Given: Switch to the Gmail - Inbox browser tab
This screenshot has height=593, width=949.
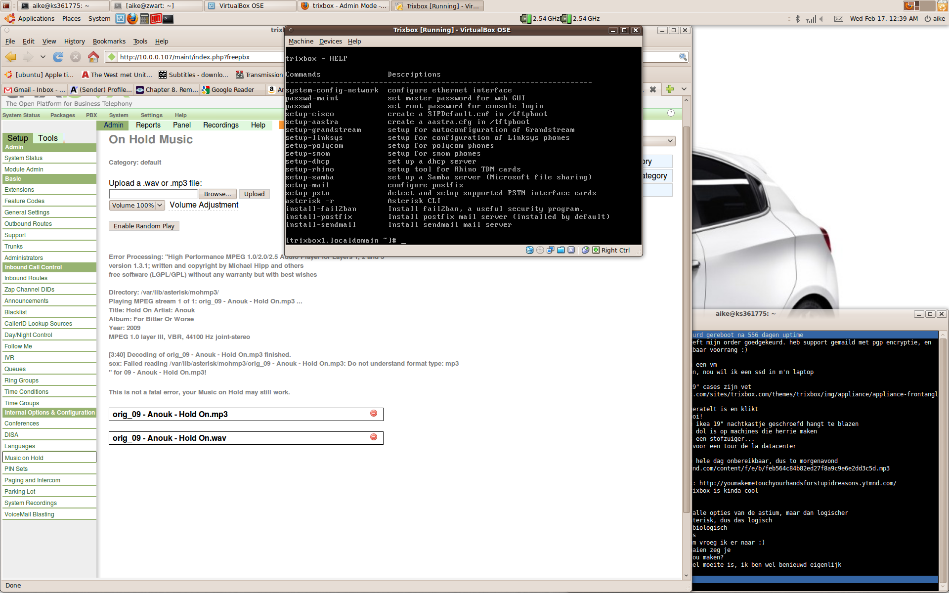Looking at the screenshot, I should click(x=35, y=89).
